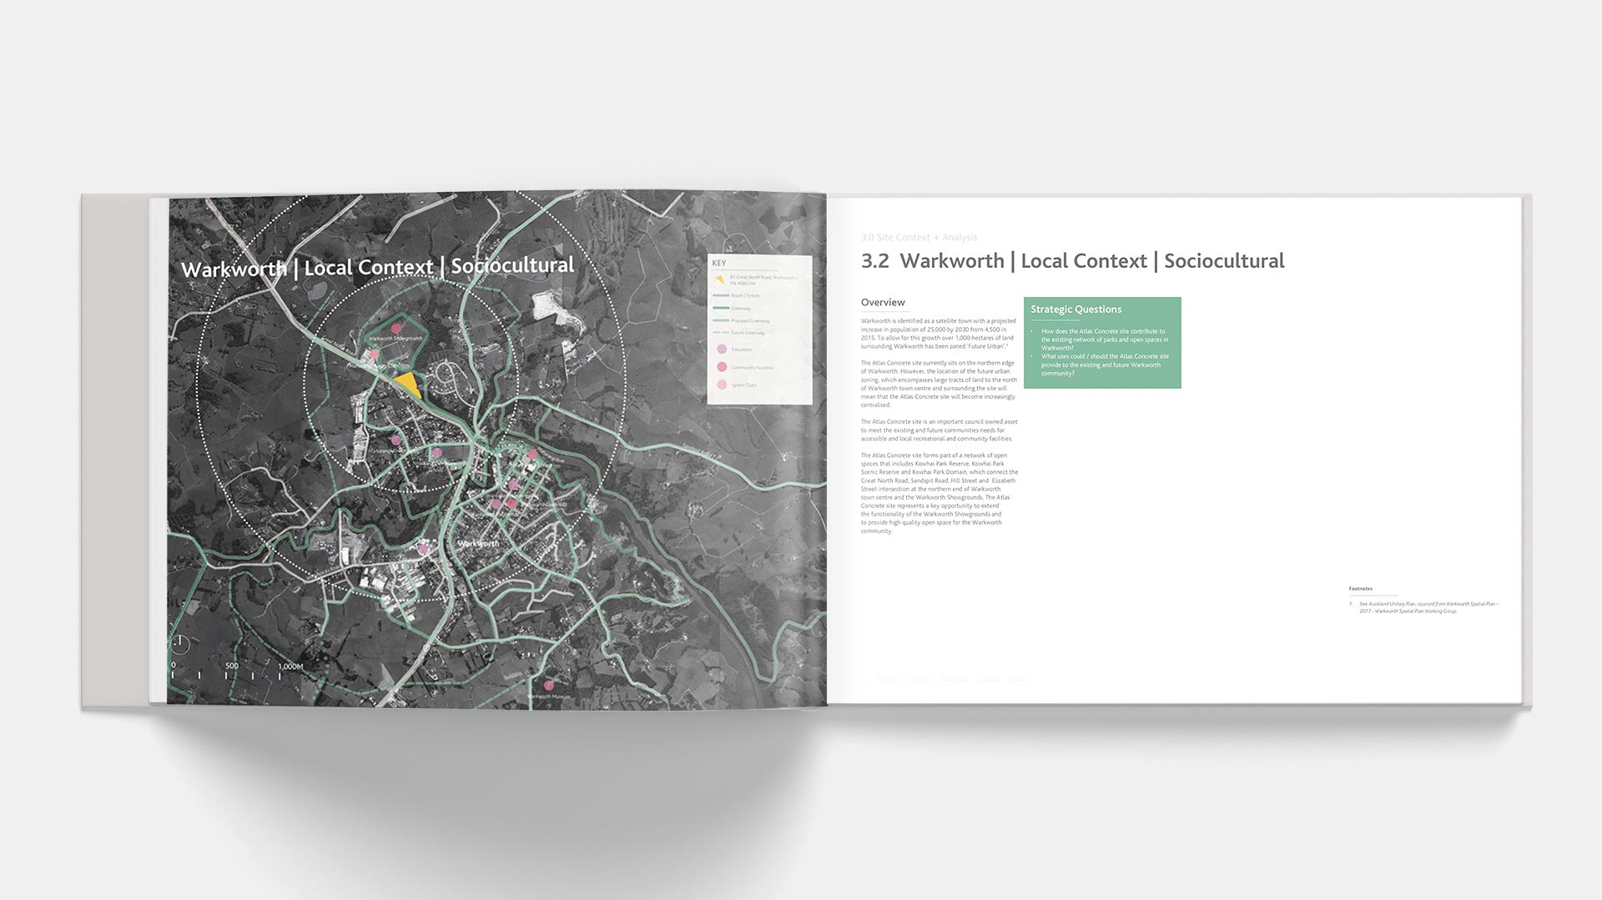
Task: Click the north arrow compass on map
Action: 179,642
